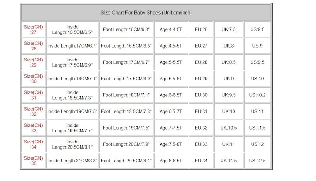Image resolution: width=316 pixels, height=181 pixels.
Task: Select the Age:4.5-5T cell
Action: click(171, 46)
